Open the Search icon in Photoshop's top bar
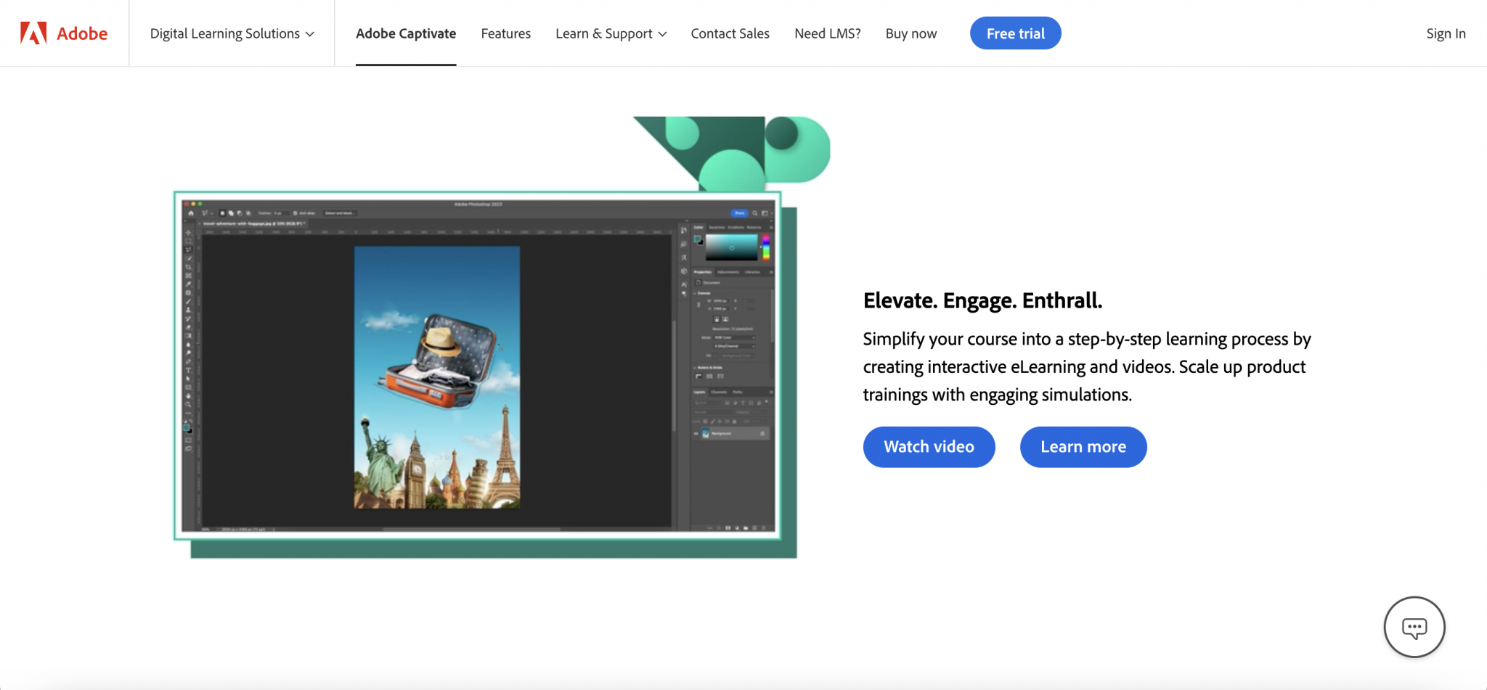Image resolution: width=1487 pixels, height=690 pixels. [755, 213]
